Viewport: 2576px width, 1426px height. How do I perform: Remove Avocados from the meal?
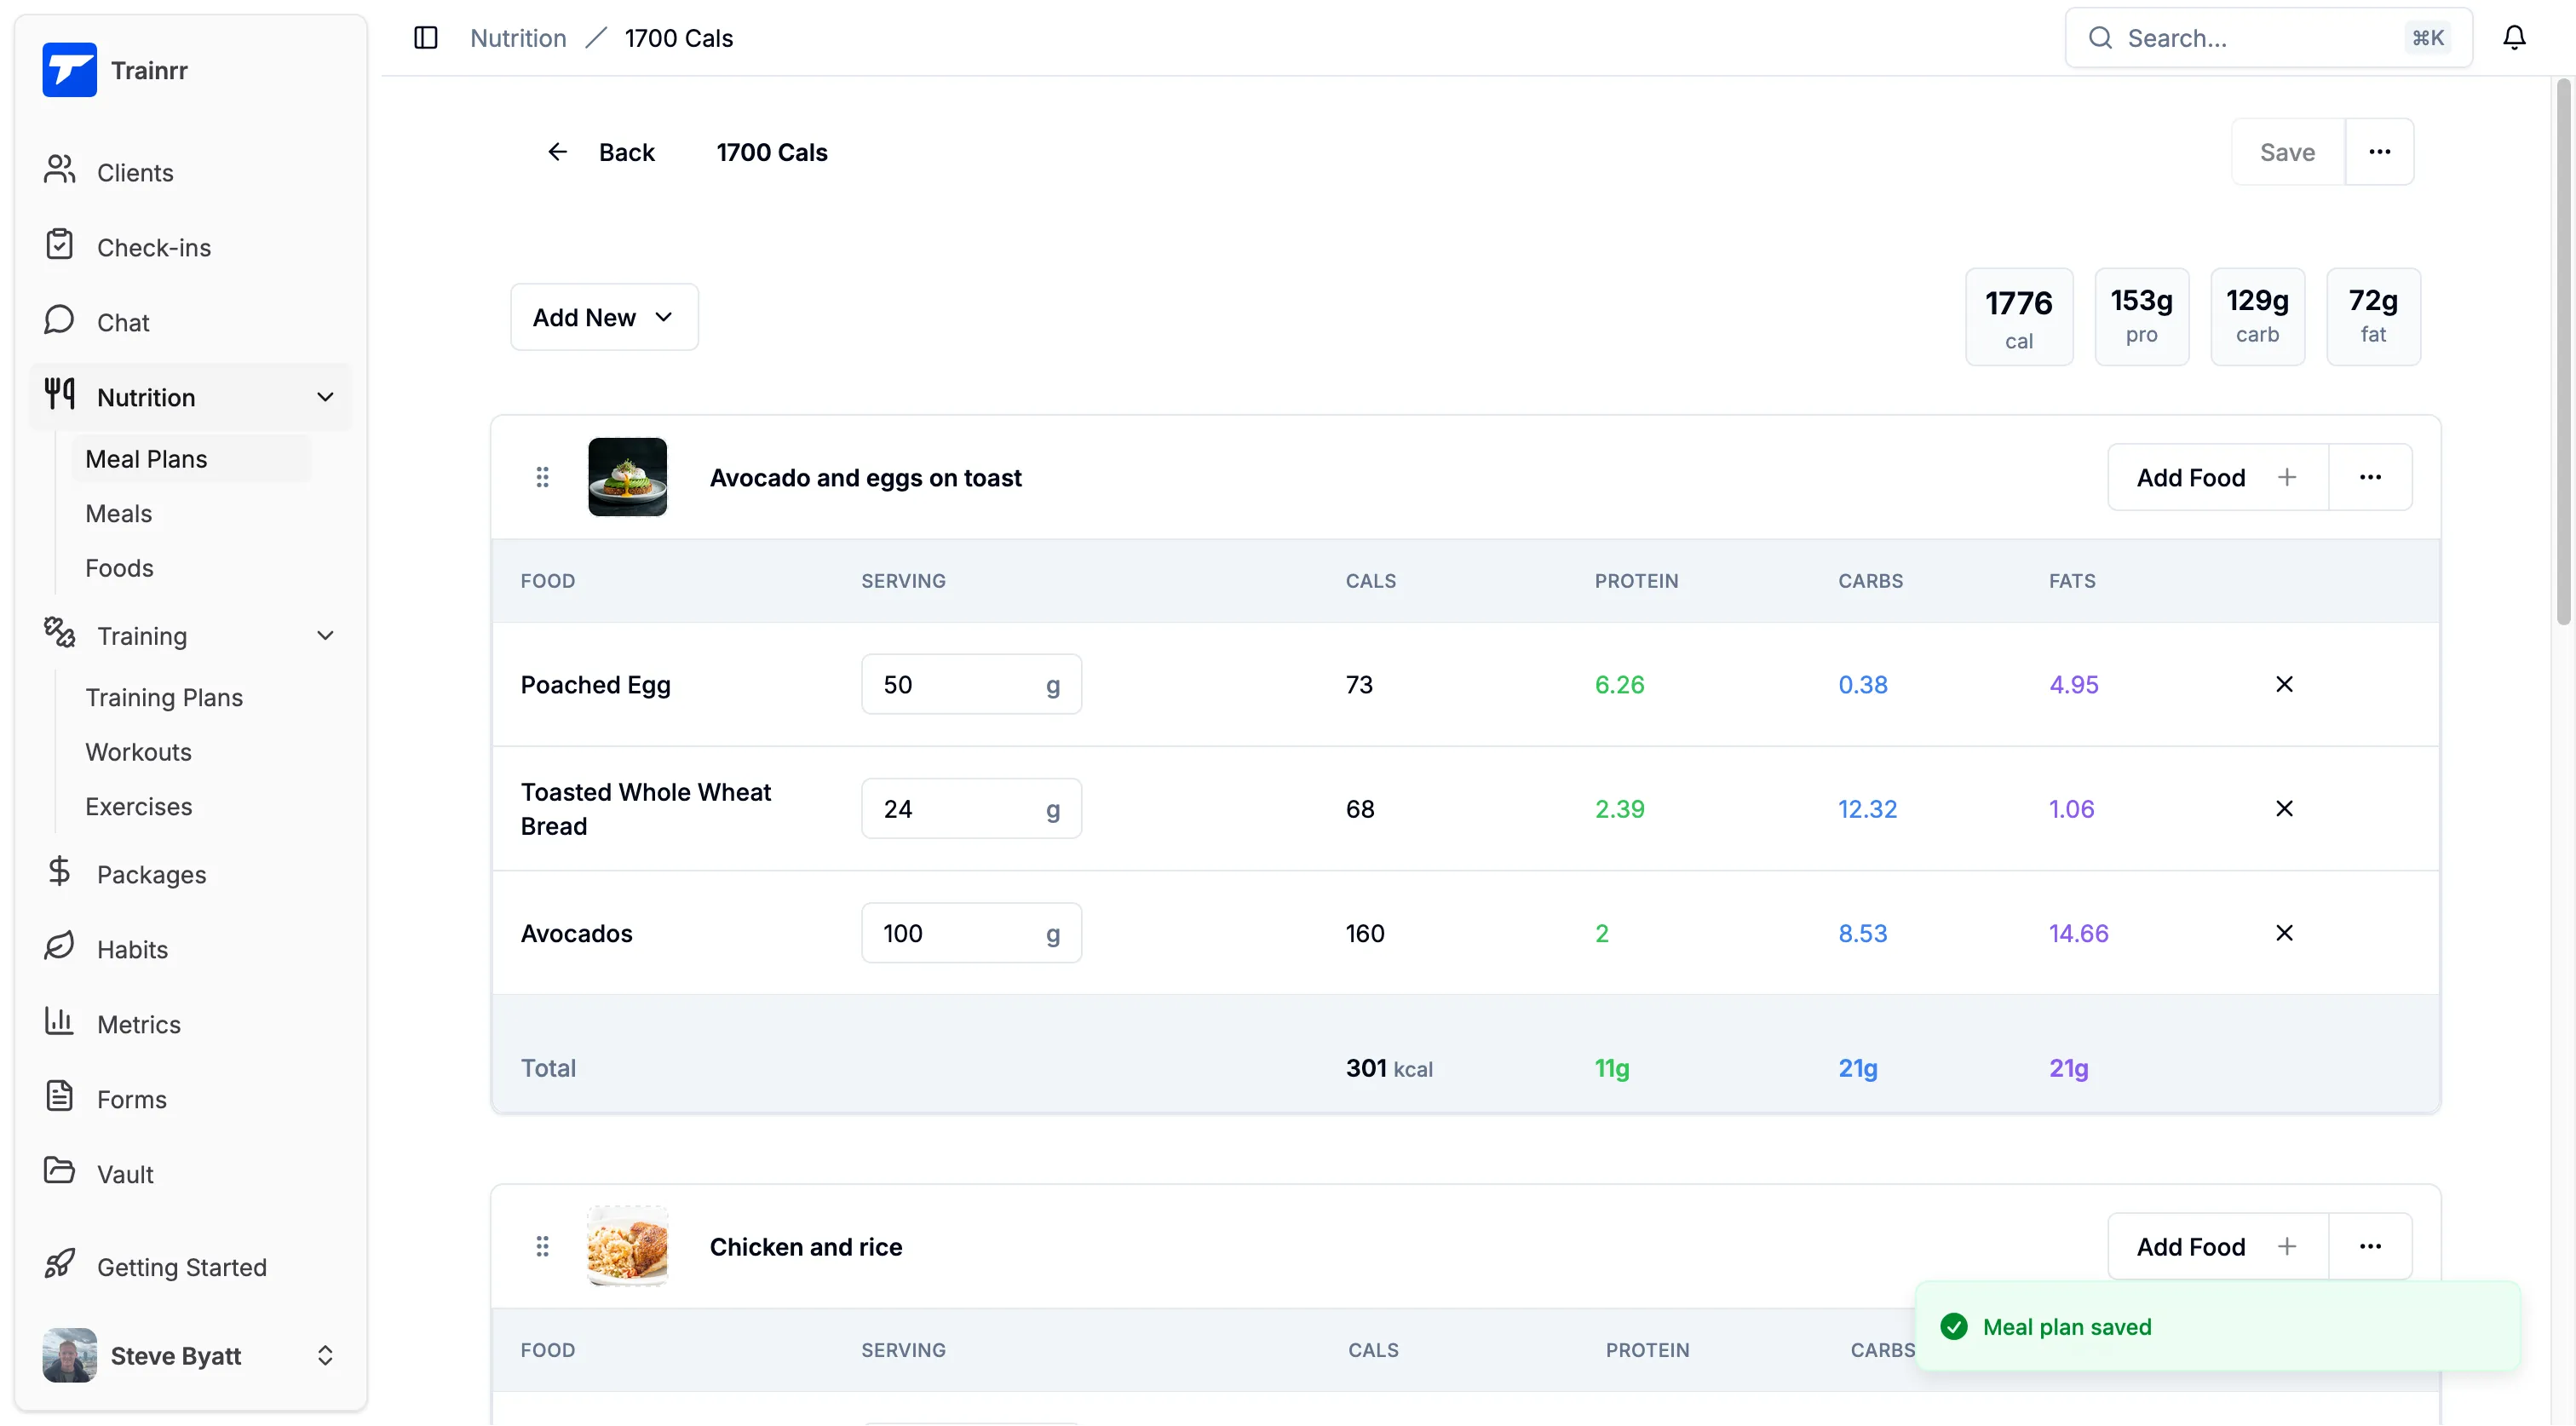tap(2284, 933)
